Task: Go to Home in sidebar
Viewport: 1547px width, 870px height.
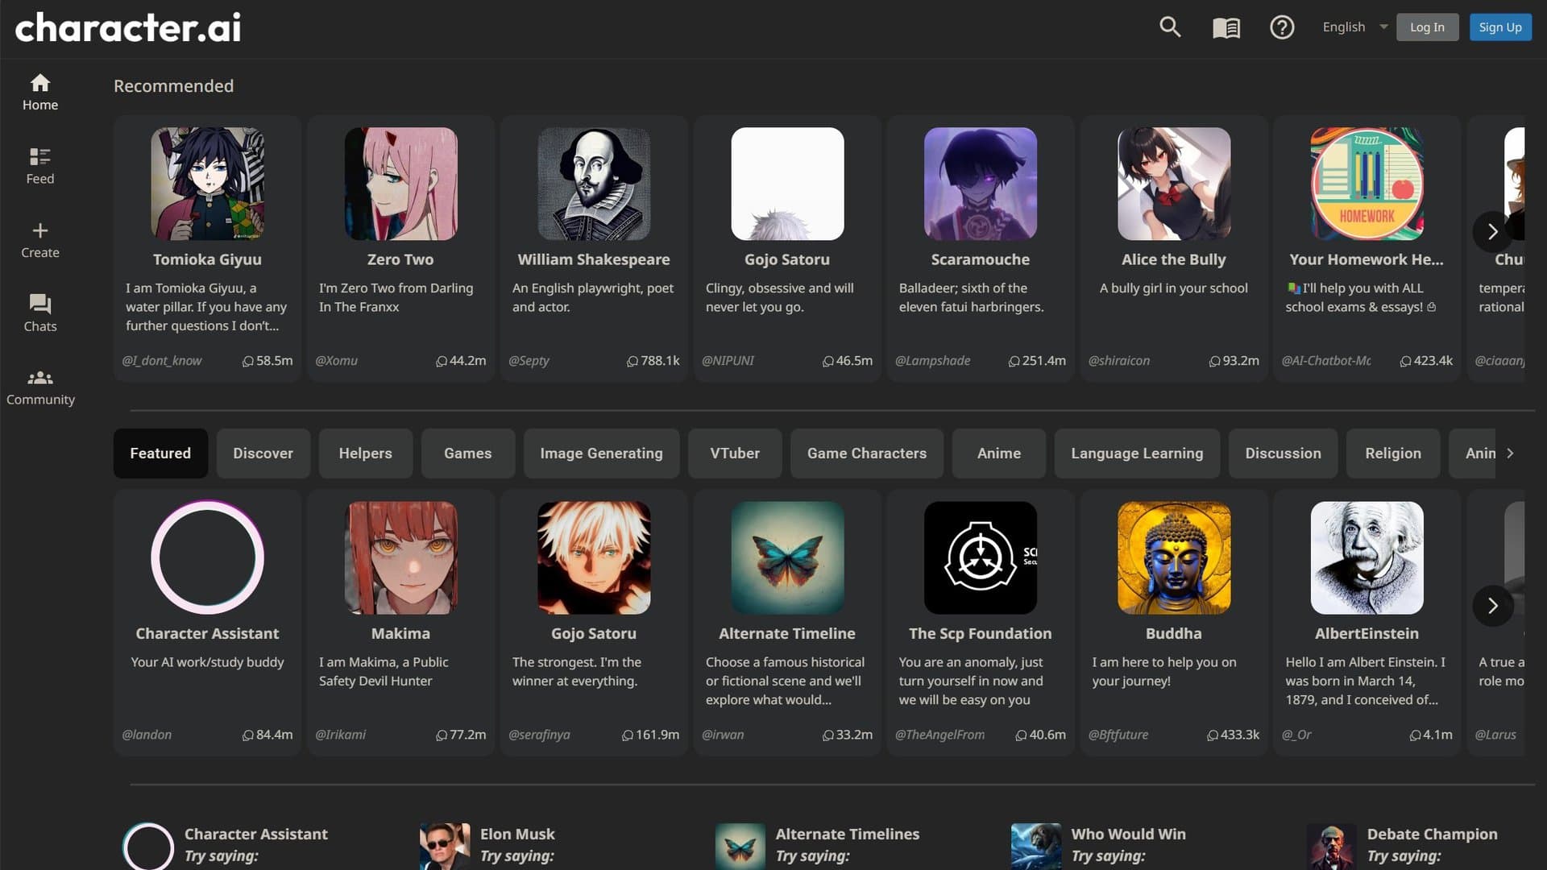Action: [40, 93]
